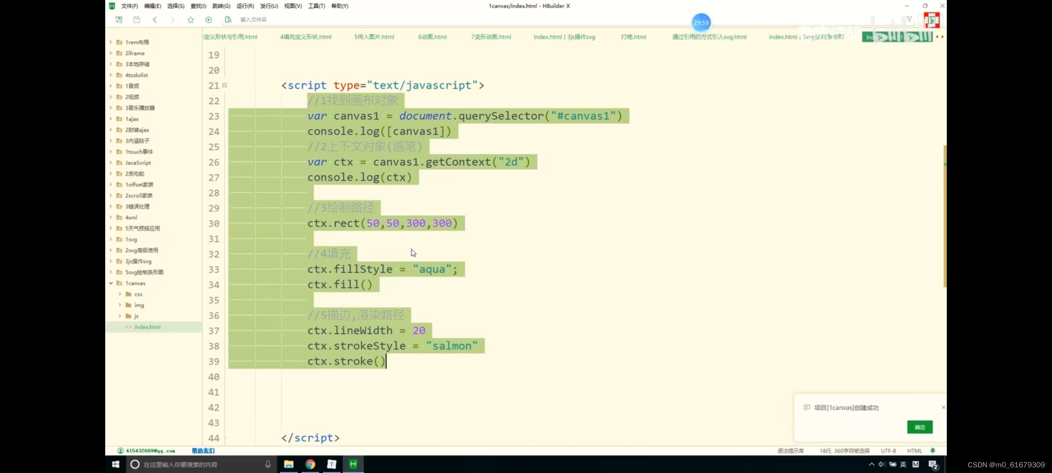This screenshot has width=1052, height=473.
Task: Click the save file toolbar icon
Action: click(137, 20)
